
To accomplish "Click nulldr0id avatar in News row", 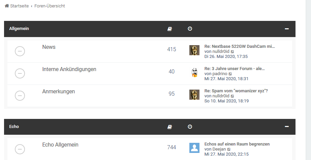I will tap(194, 50).
